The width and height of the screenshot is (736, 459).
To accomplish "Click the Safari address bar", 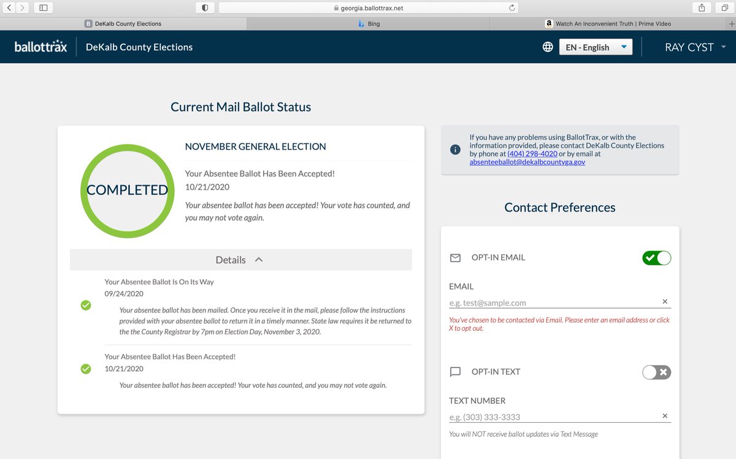I will click(x=369, y=8).
